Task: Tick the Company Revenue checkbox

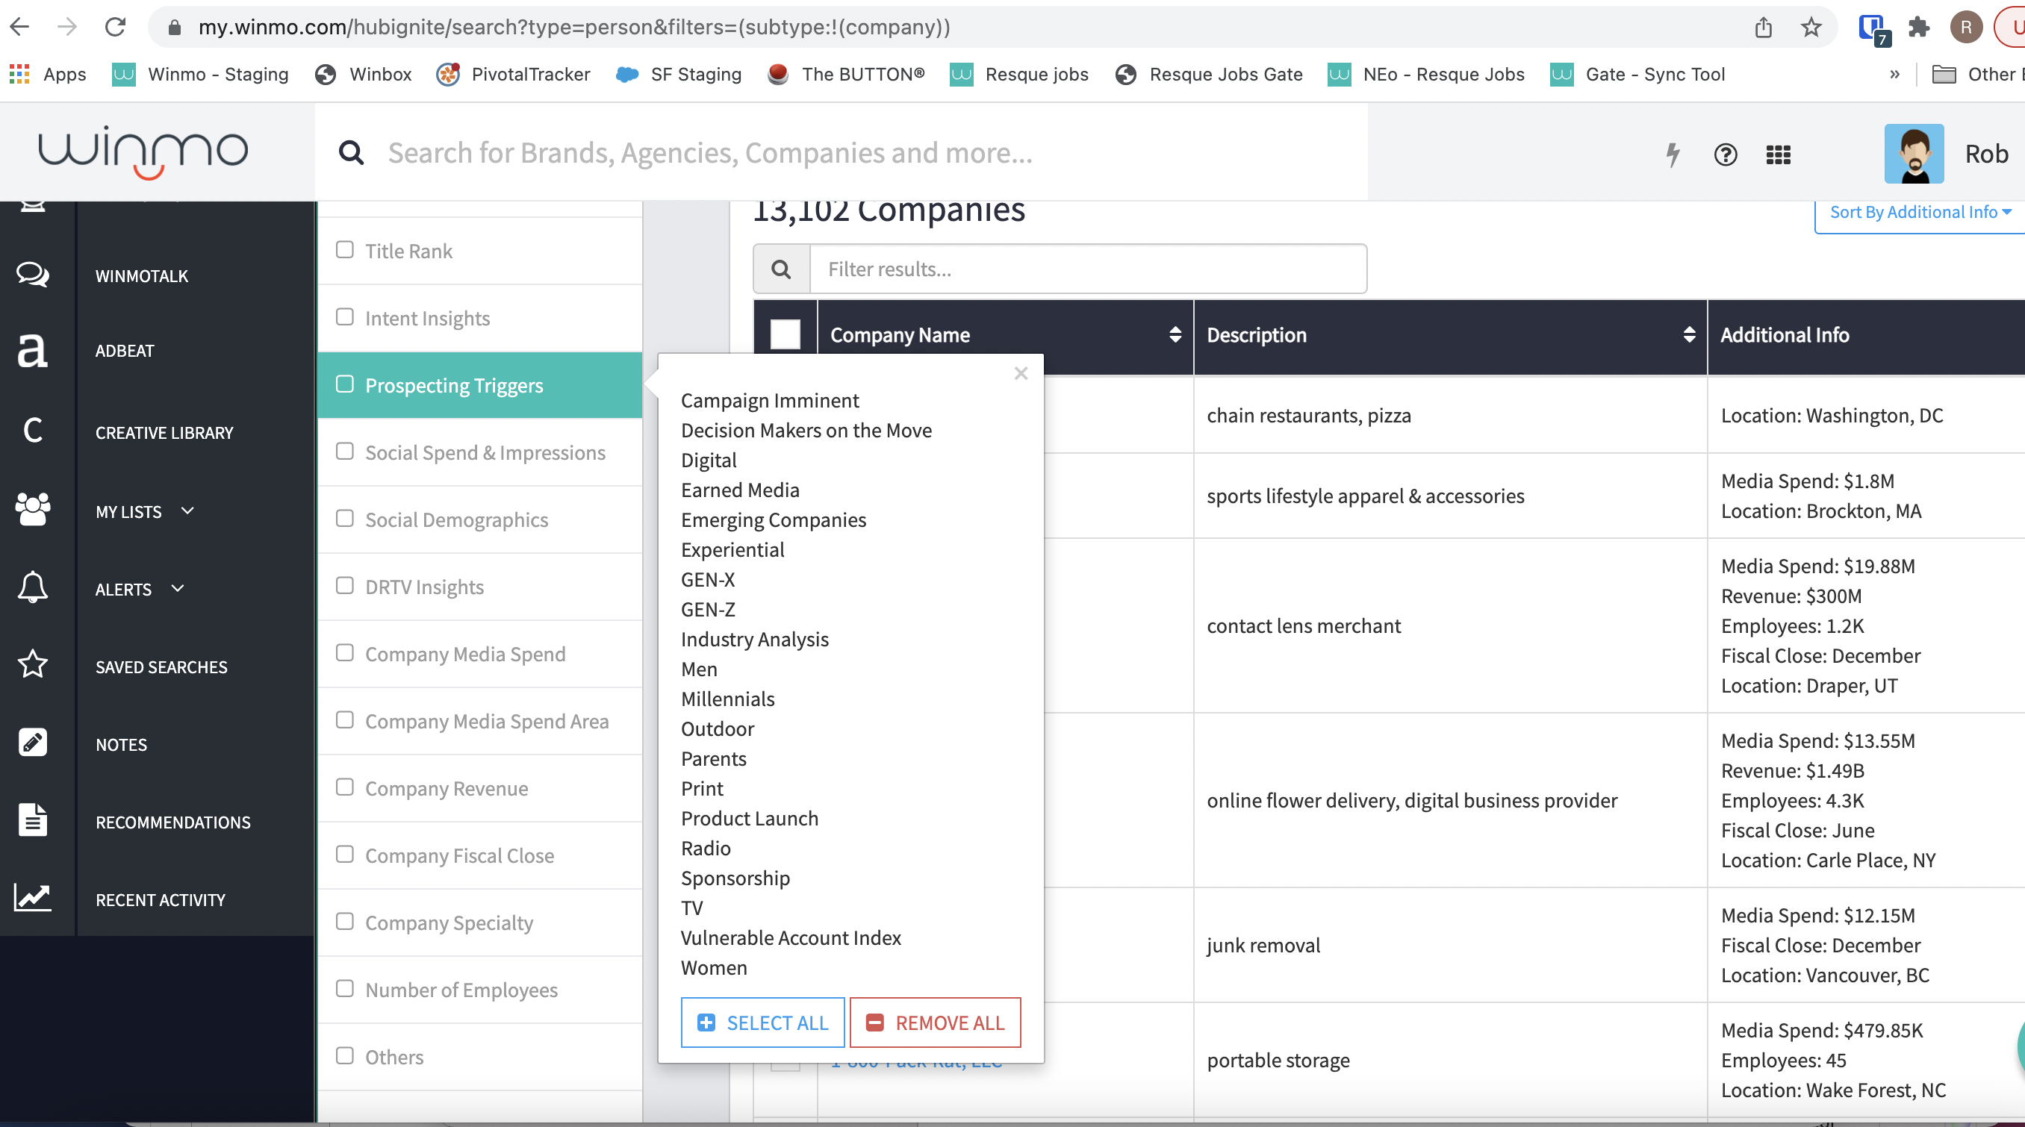Action: coord(344,787)
